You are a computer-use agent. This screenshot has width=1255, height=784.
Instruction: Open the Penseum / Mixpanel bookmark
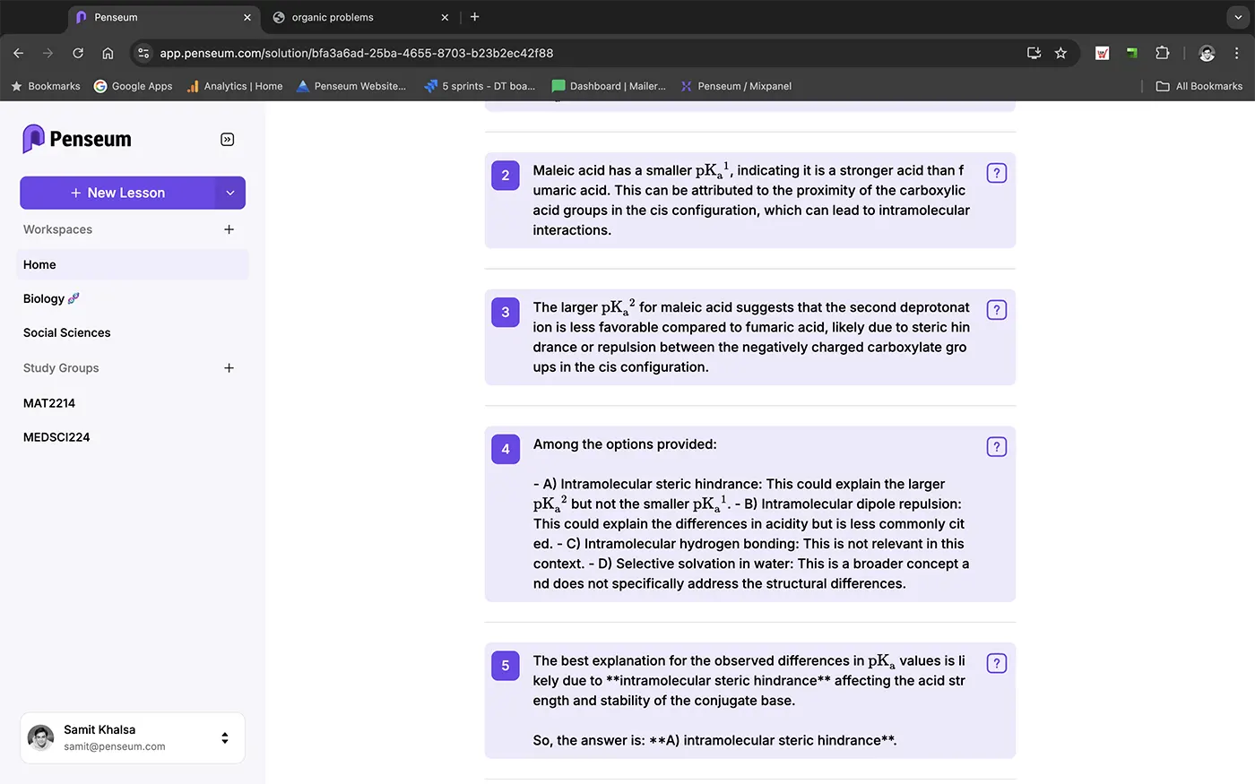[736, 86]
